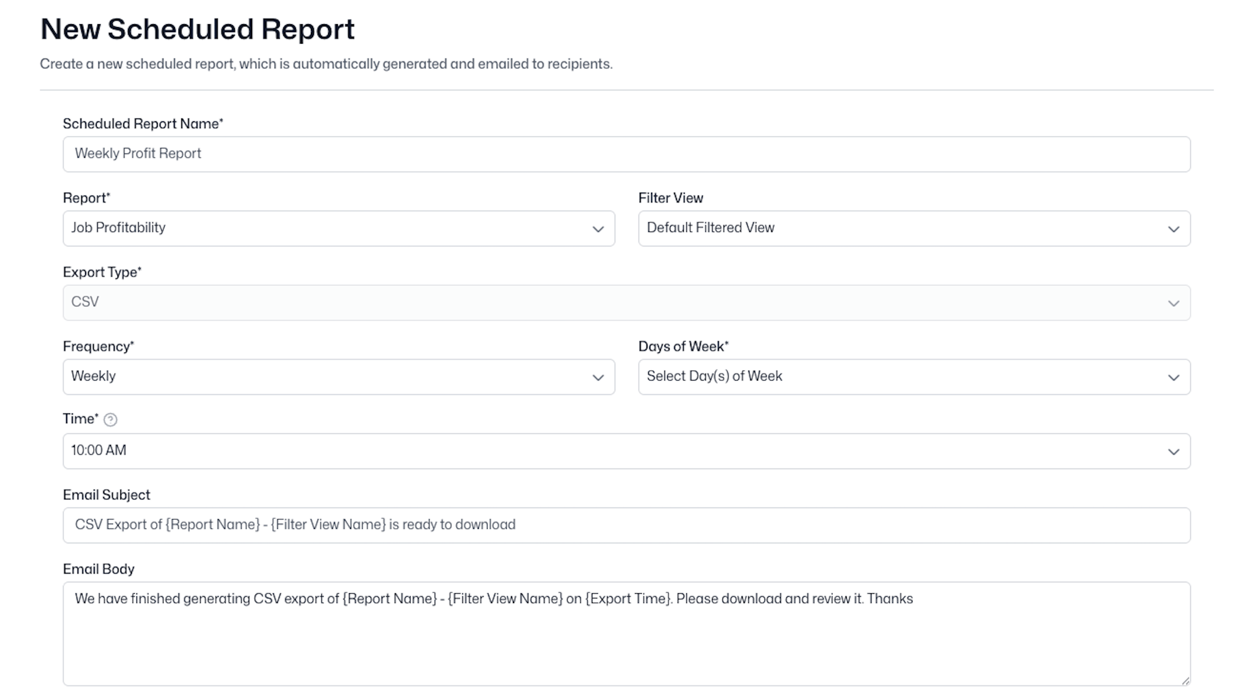Viewport: 1233px width, 699px height.
Task: Click the Days of Week chevron arrow
Action: [x=1173, y=378]
